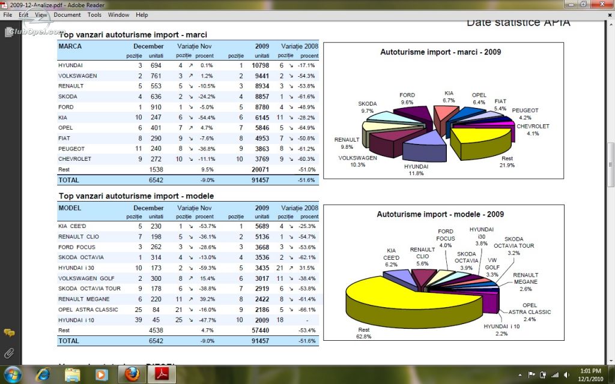This screenshot has height=384, width=615.
Task: Open the taskbar clock showing 1:01 PM
Action: (x=590, y=374)
